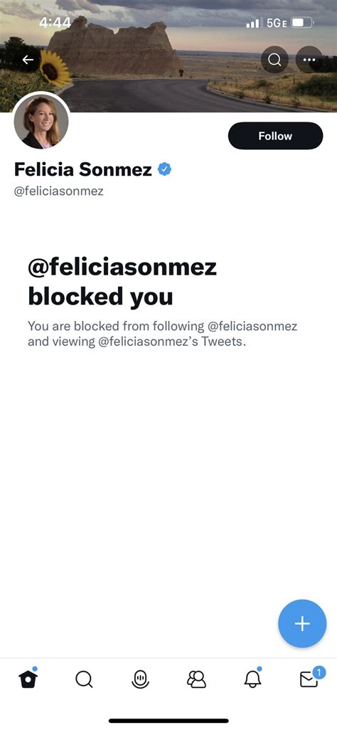337x730 pixels.
Task: View Felicia Sonmez profile picture
Action: (x=41, y=122)
